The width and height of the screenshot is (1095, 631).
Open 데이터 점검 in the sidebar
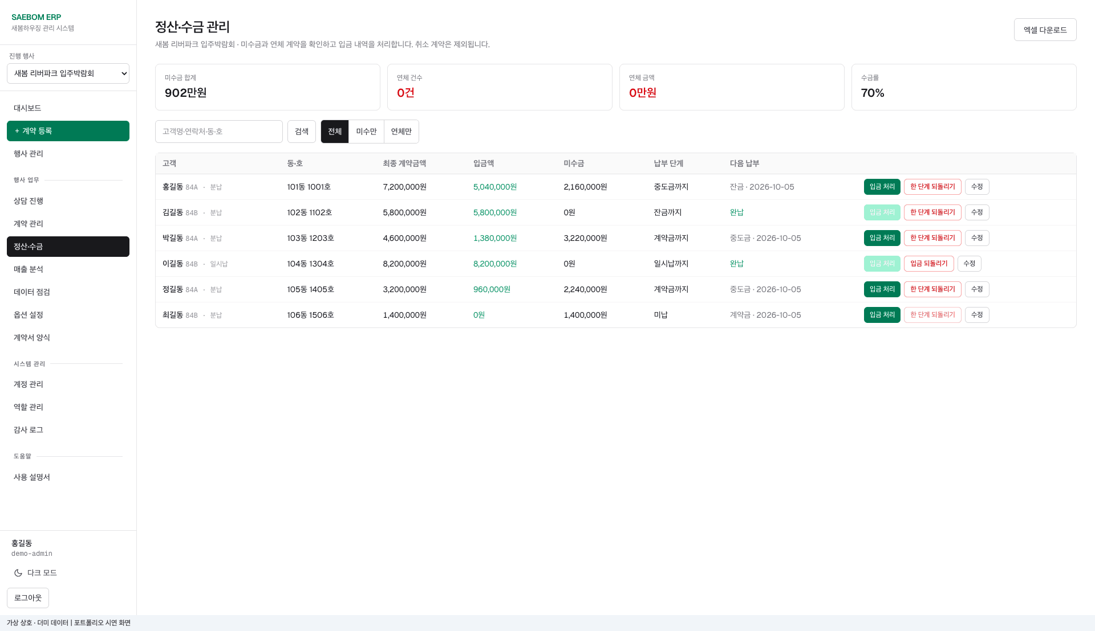pyautogui.click(x=68, y=292)
